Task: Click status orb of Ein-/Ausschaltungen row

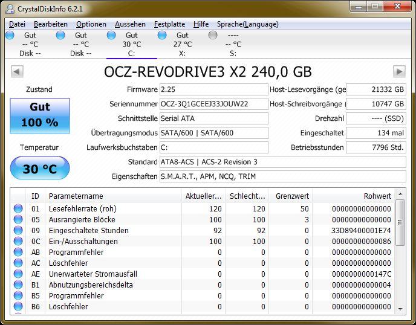Action: coord(18,241)
